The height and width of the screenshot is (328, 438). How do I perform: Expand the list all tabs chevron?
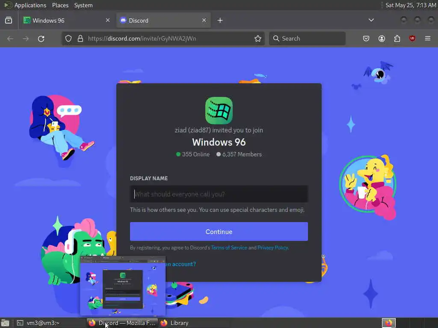[x=371, y=20]
